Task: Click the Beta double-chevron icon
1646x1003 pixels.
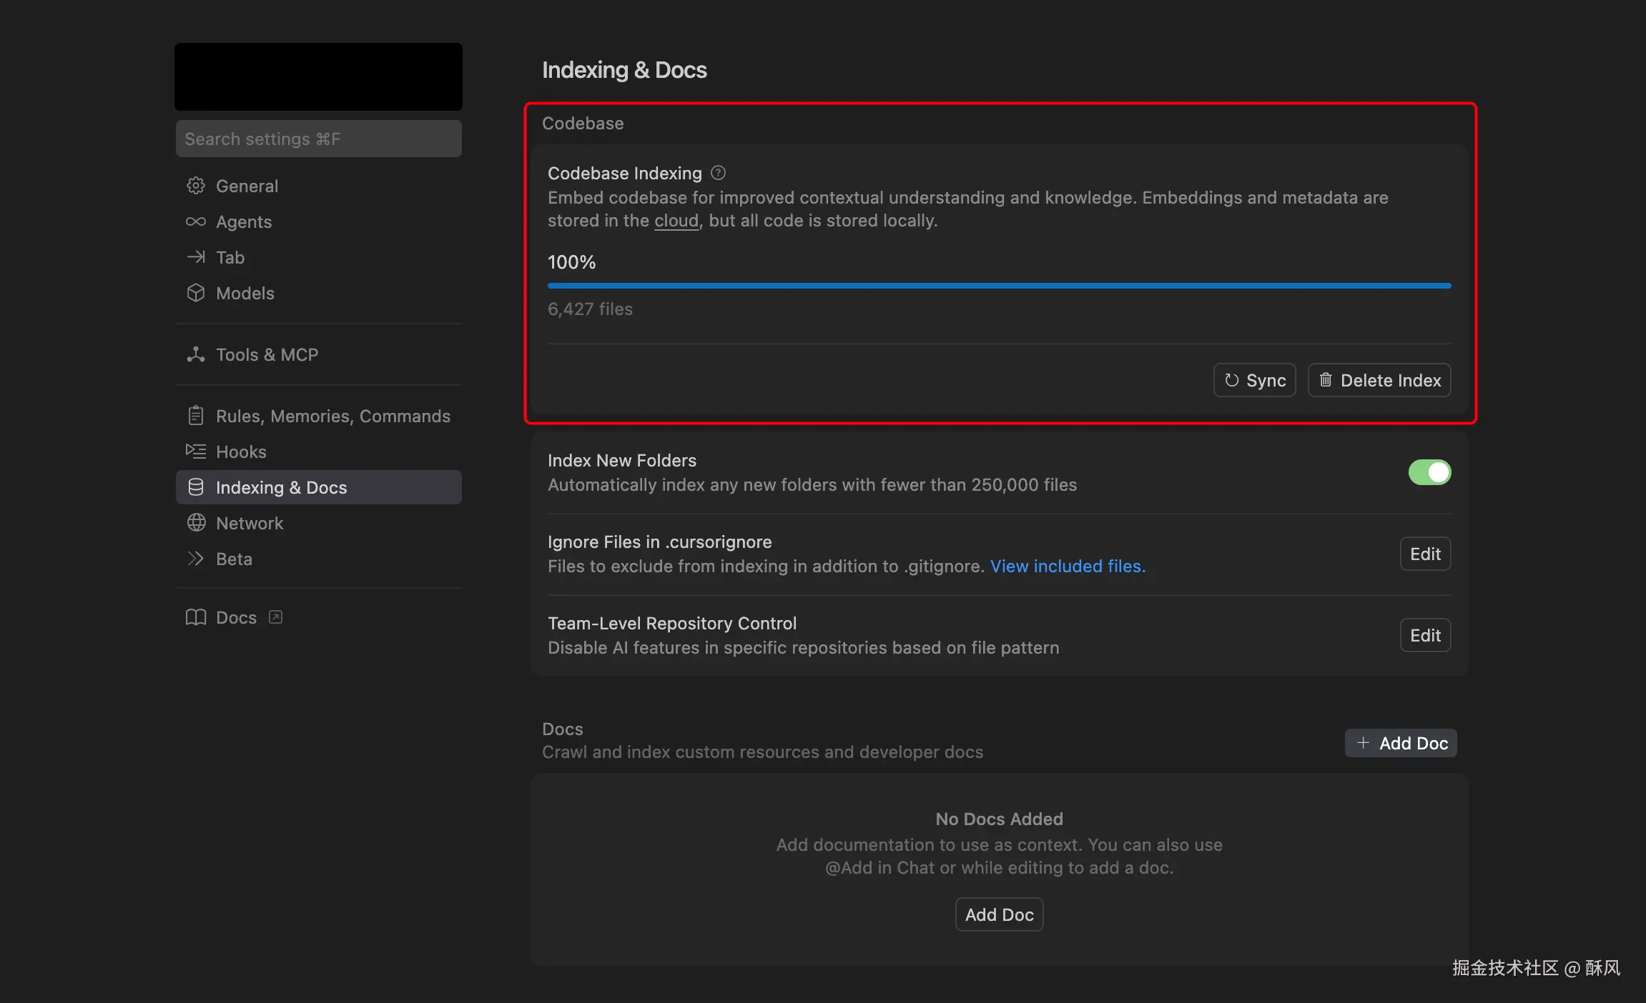Action: click(194, 558)
